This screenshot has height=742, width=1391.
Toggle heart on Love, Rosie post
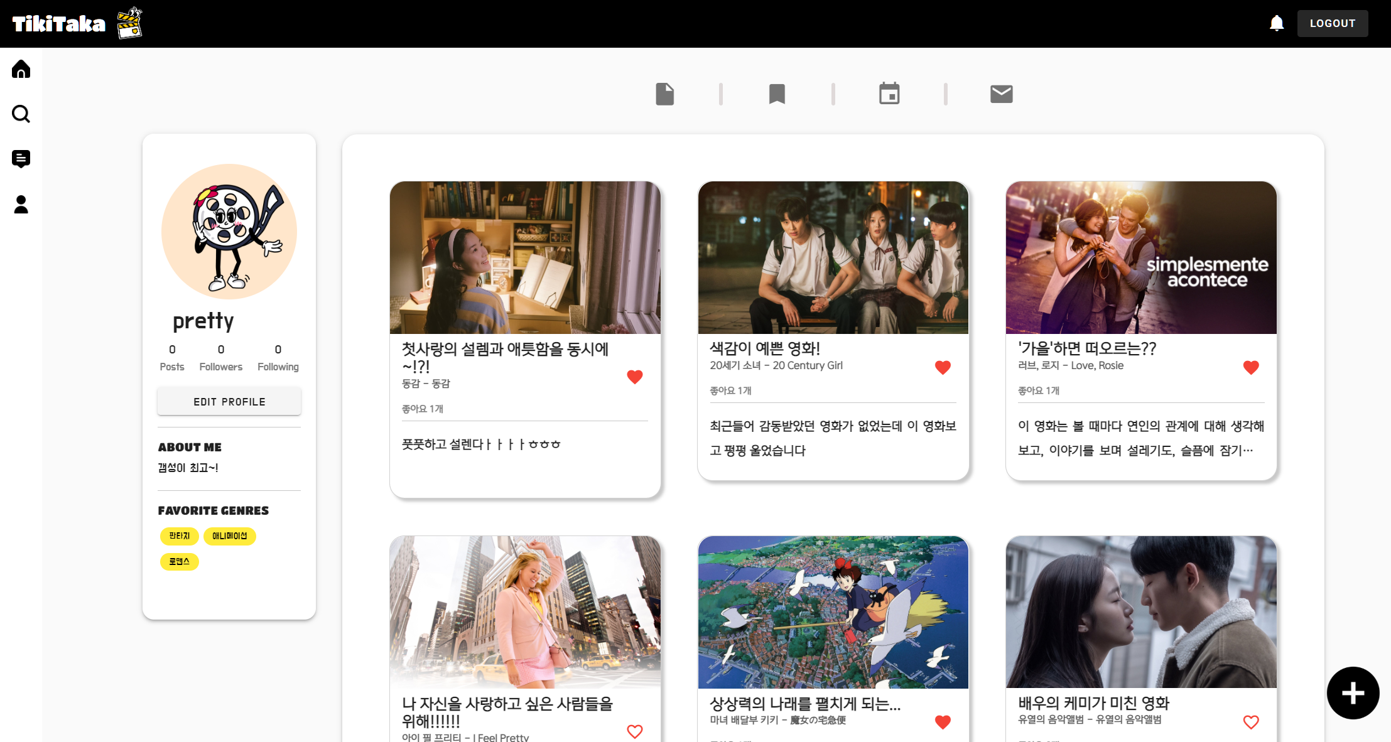1250,367
